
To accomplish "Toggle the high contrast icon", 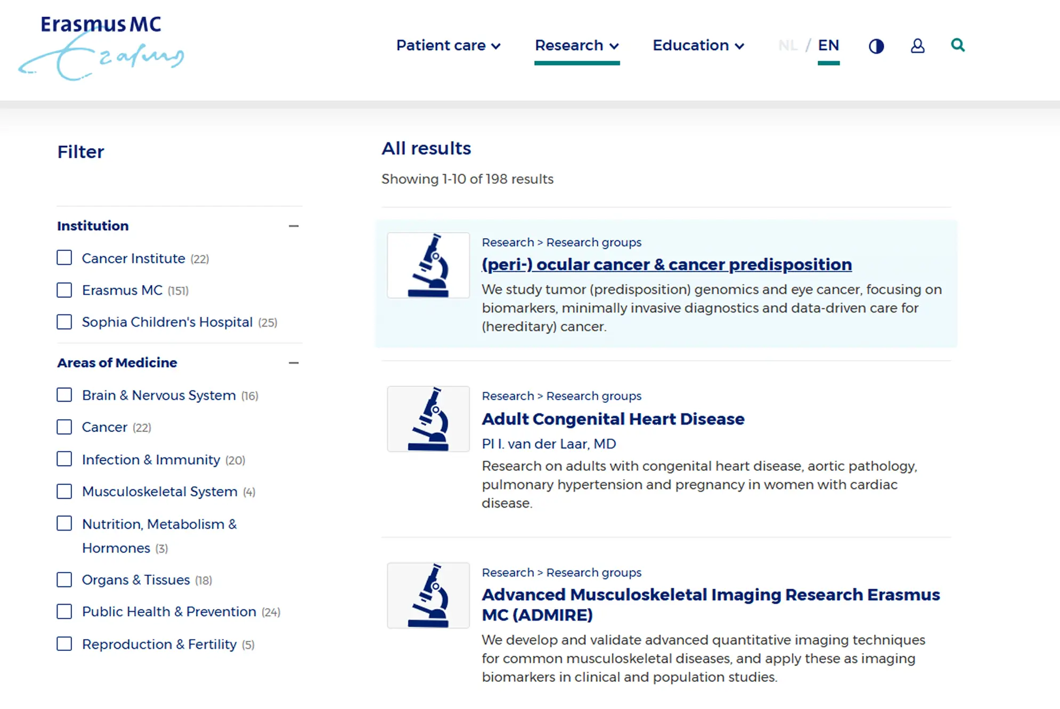I will tap(876, 46).
